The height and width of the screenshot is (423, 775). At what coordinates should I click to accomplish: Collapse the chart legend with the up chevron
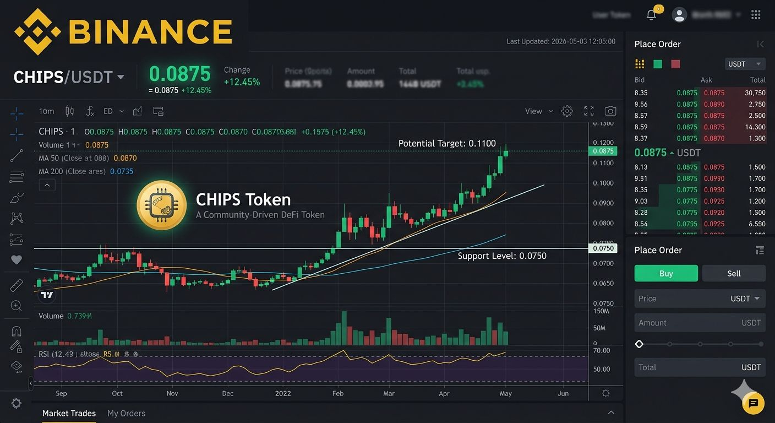tap(47, 186)
